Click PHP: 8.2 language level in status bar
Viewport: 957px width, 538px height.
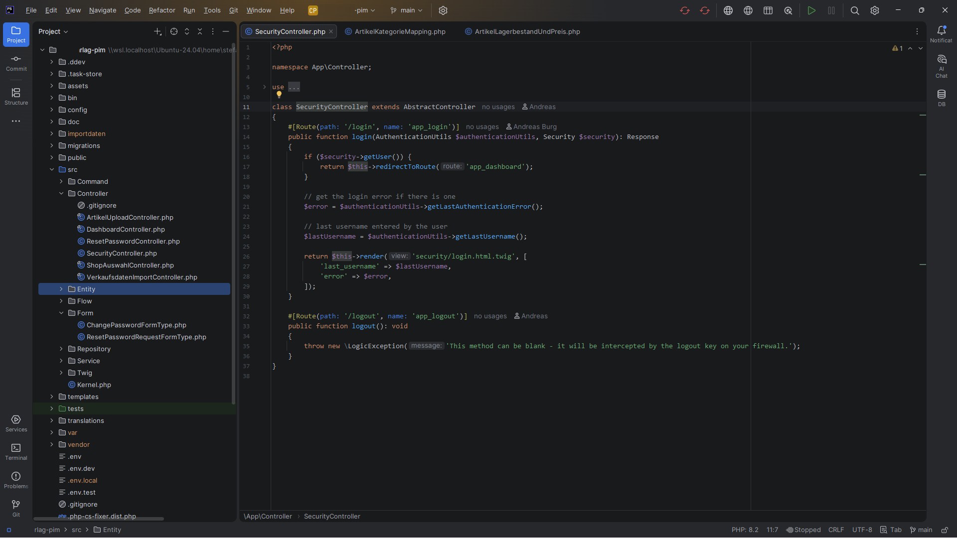coord(745,530)
